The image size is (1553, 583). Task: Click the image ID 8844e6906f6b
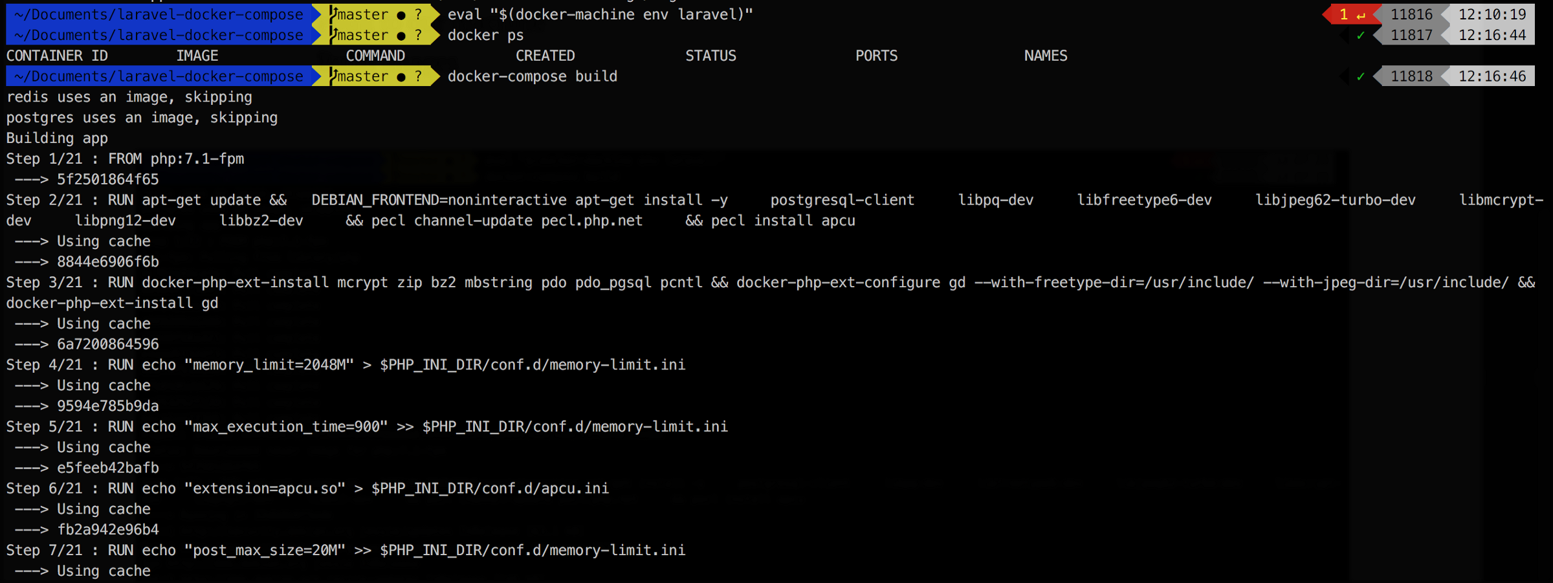pos(107,262)
